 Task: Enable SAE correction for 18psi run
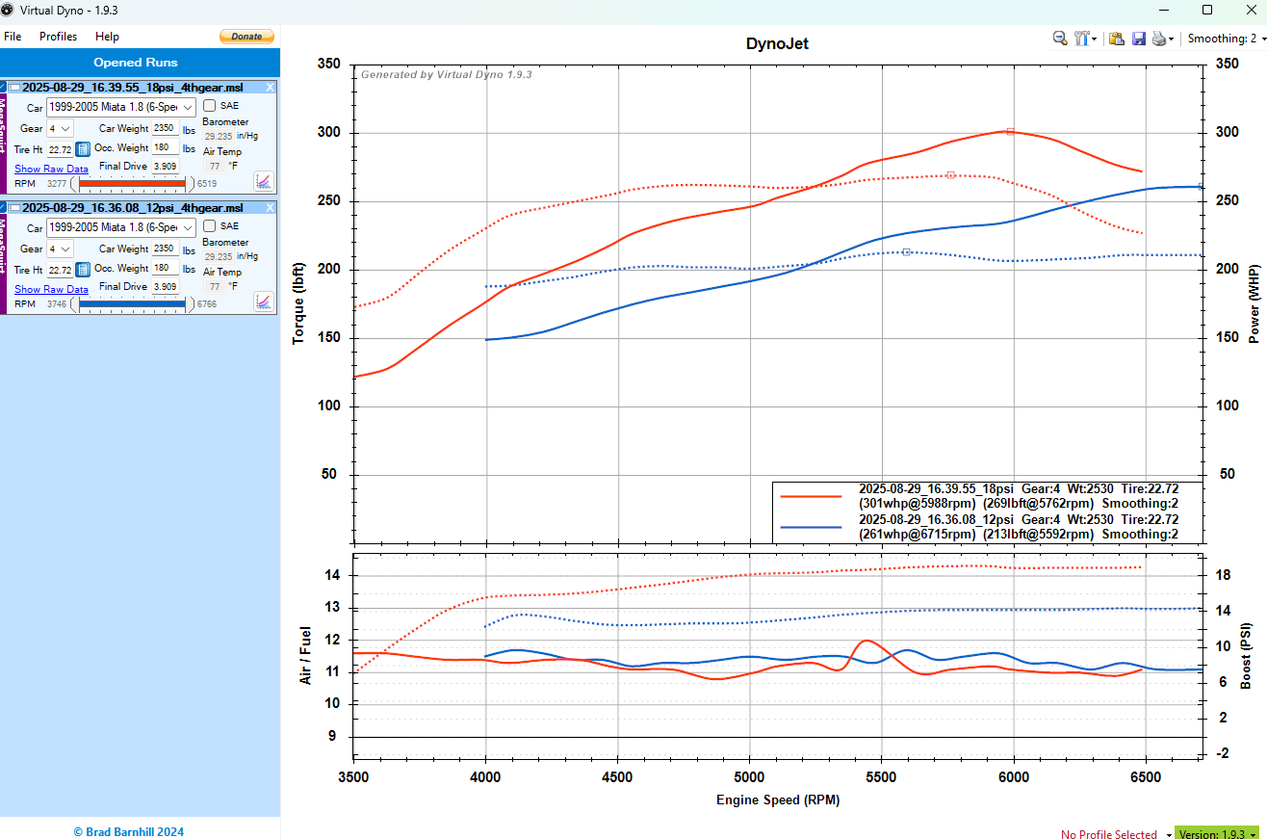(210, 106)
